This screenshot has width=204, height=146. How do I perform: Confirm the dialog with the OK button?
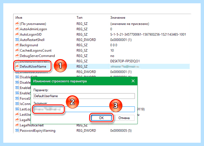pyautogui.click(x=101, y=118)
